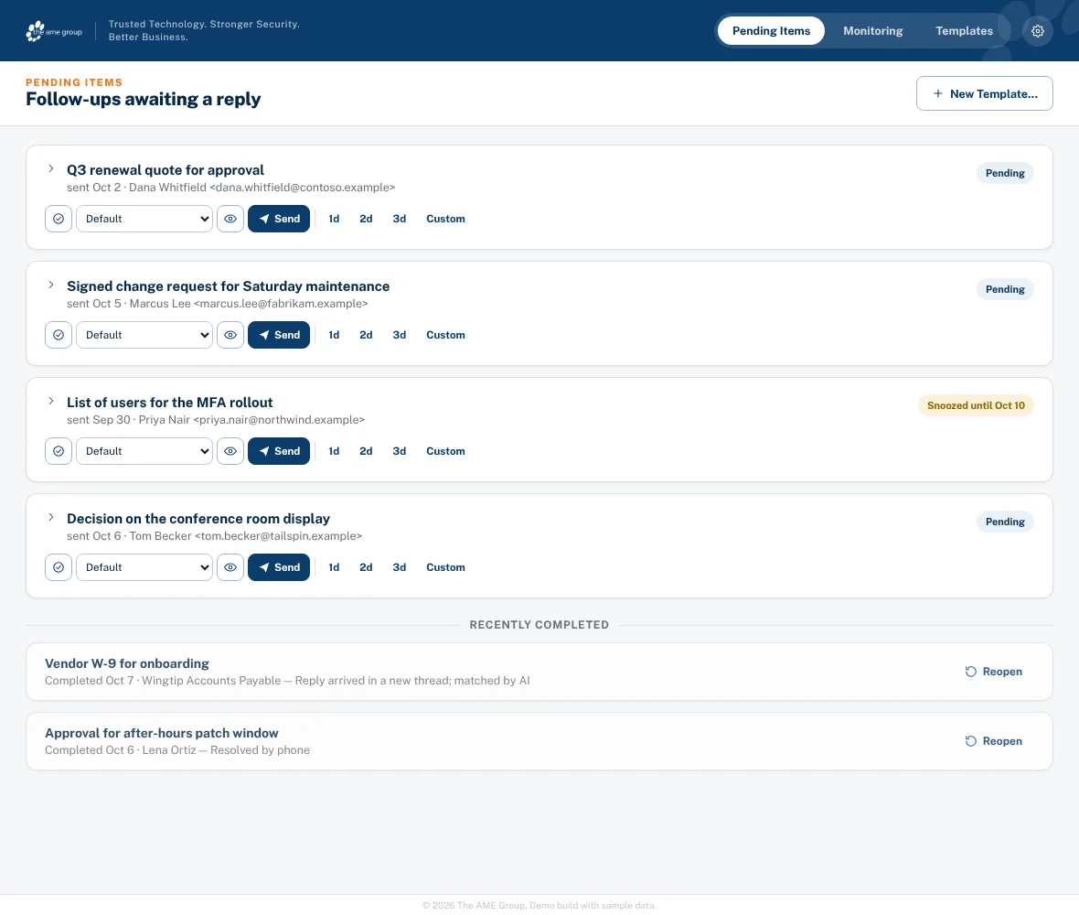Screen dimensions: 1079x915
Task: Snooze Q3 renewal quote for 2d
Action: point(366,219)
